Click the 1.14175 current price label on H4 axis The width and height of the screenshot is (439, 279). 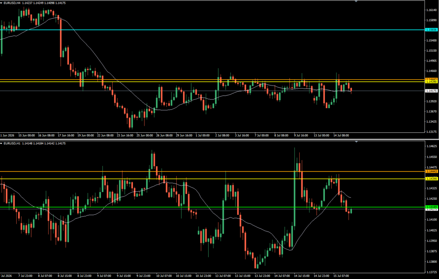point(431,91)
